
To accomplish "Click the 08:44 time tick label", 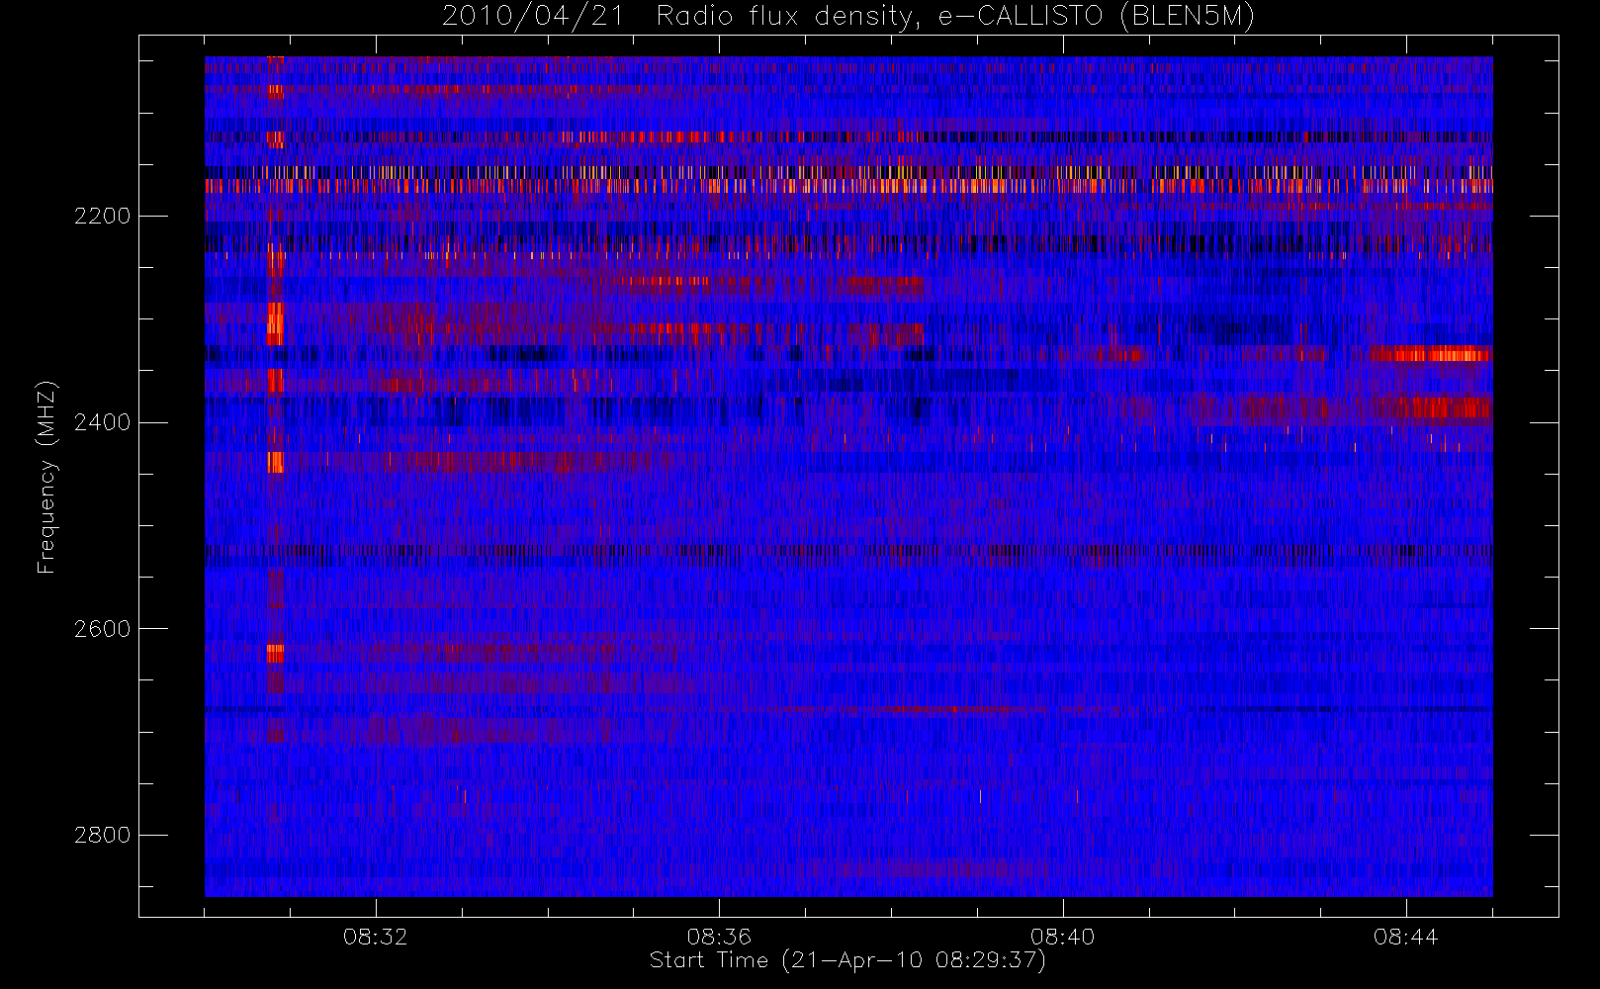I will (x=1406, y=937).
